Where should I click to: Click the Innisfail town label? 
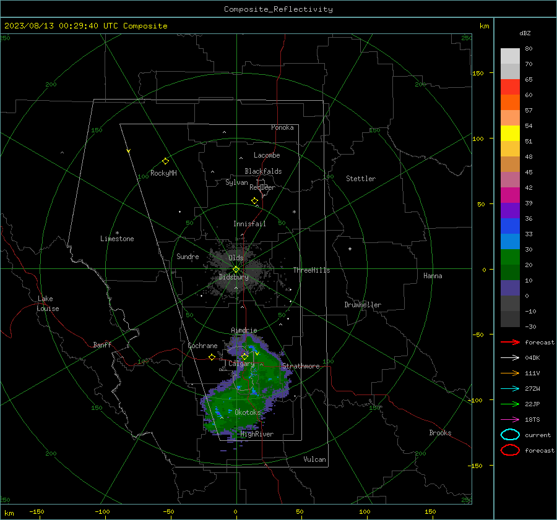pos(249,224)
